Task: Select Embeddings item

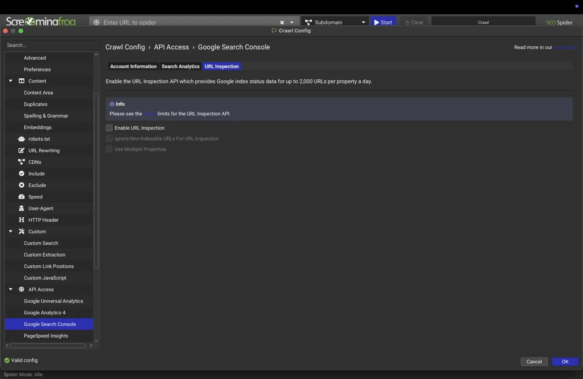Action: [38, 127]
